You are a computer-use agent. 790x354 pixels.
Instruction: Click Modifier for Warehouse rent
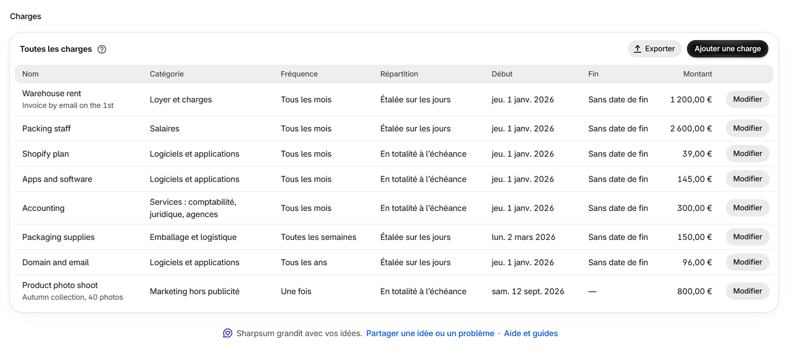(747, 99)
